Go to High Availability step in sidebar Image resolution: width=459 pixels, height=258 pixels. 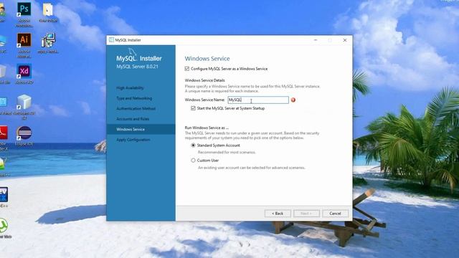click(130, 88)
